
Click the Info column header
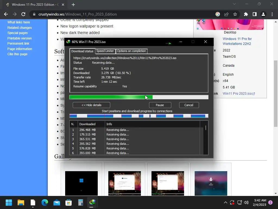tap(153, 124)
